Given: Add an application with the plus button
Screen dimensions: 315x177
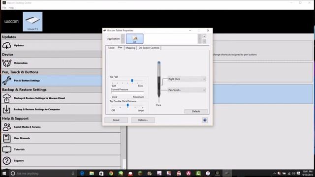Looking at the screenshot, I should pyautogui.click(x=204, y=36).
